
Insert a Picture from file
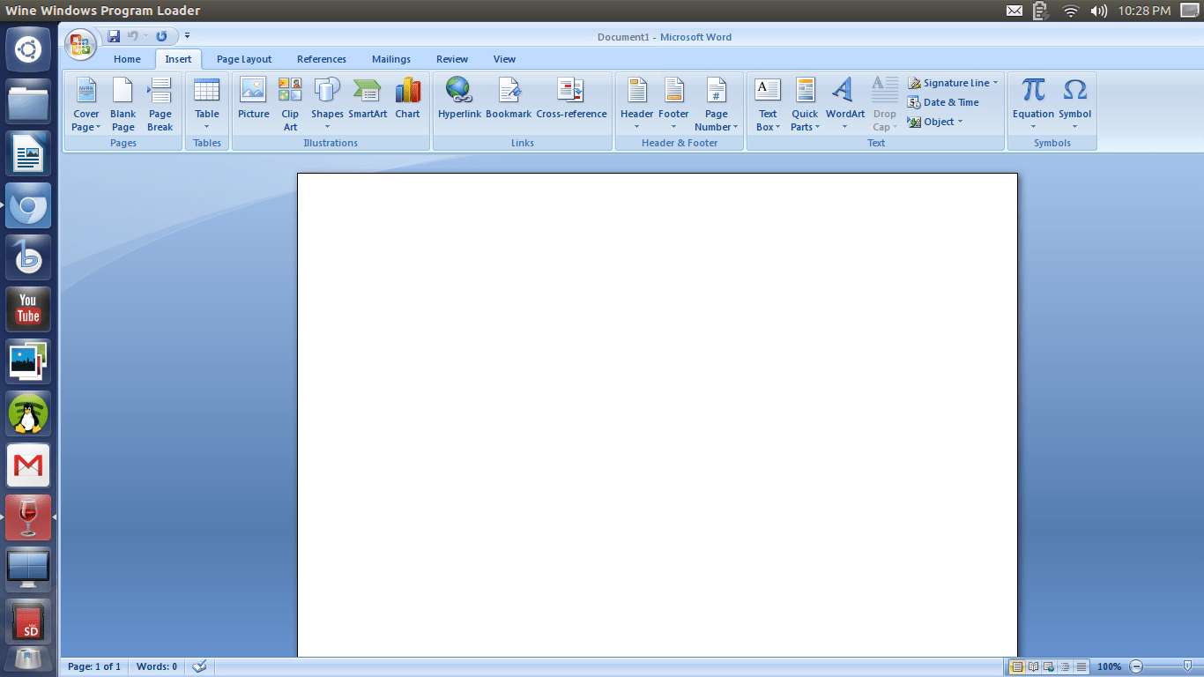pos(253,99)
